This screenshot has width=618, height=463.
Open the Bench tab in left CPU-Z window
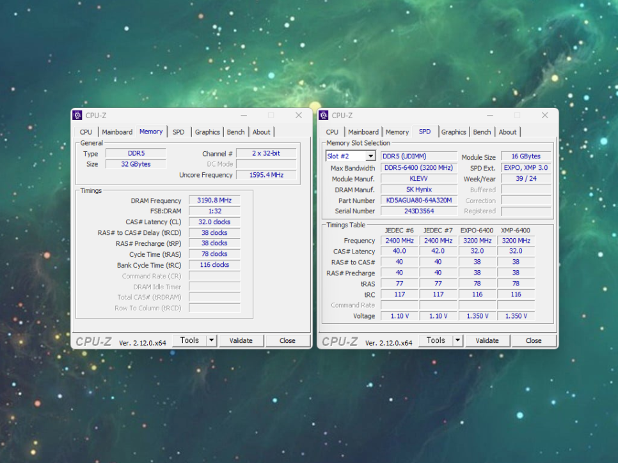coord(235,132)
